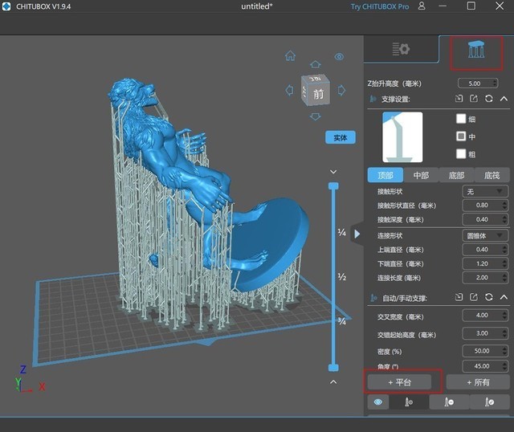The width and height of the screenshot is (514, 432).
Task: Open the slice settings gear tab
Action: 401,50
